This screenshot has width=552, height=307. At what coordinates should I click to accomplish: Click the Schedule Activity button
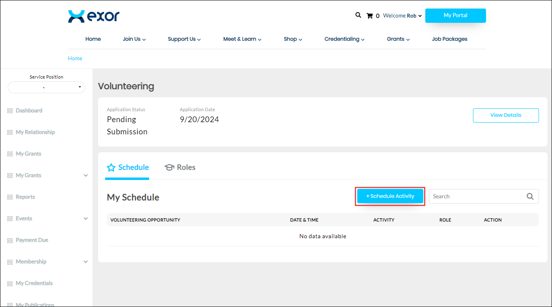tap(390, 196)
